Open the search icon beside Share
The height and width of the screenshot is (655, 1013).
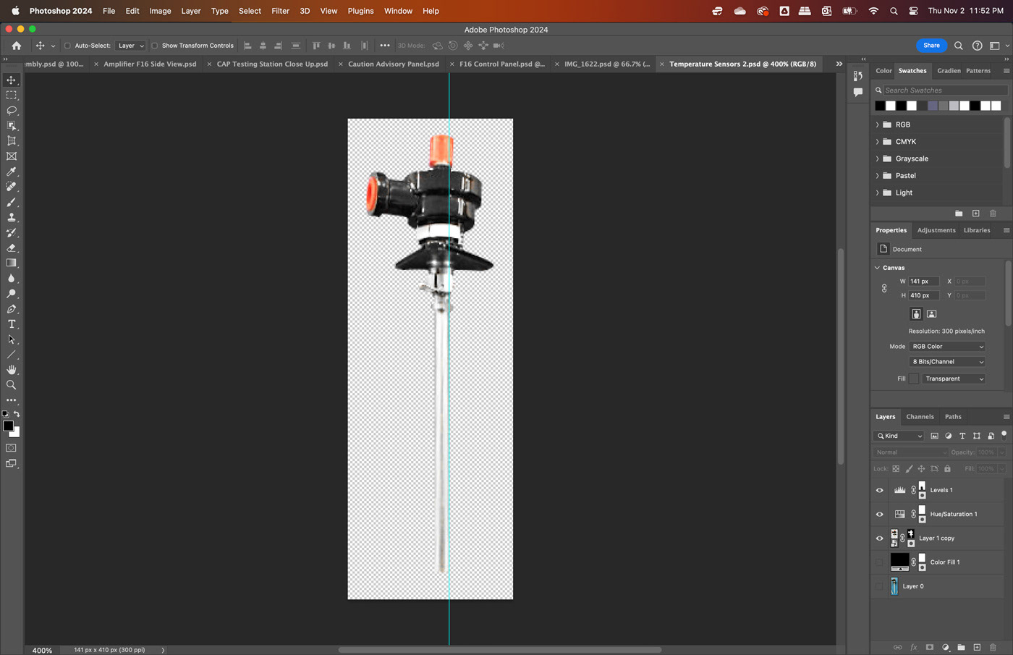click(959, 46)
